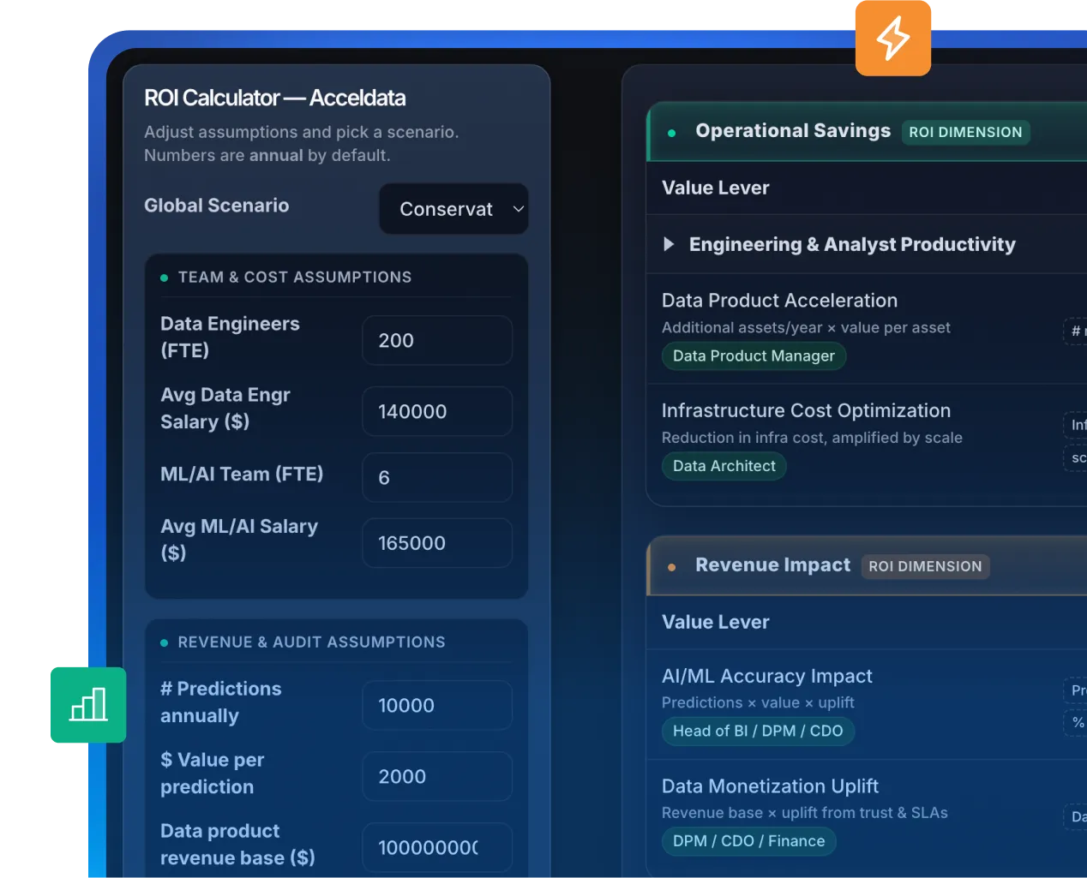Edit the Avg ML/AI Salary field

(x=437, y=543)
